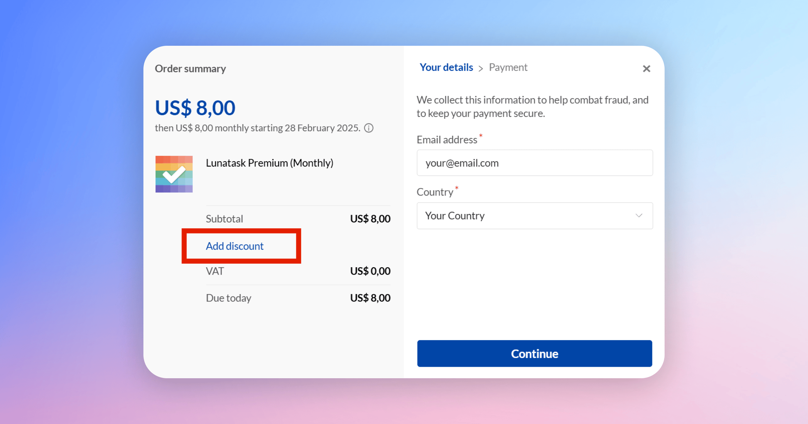The width and height of the screenshot is (808, 424).
Task: Click the Subtotal amount US$ 8,00
Action: 370,219
